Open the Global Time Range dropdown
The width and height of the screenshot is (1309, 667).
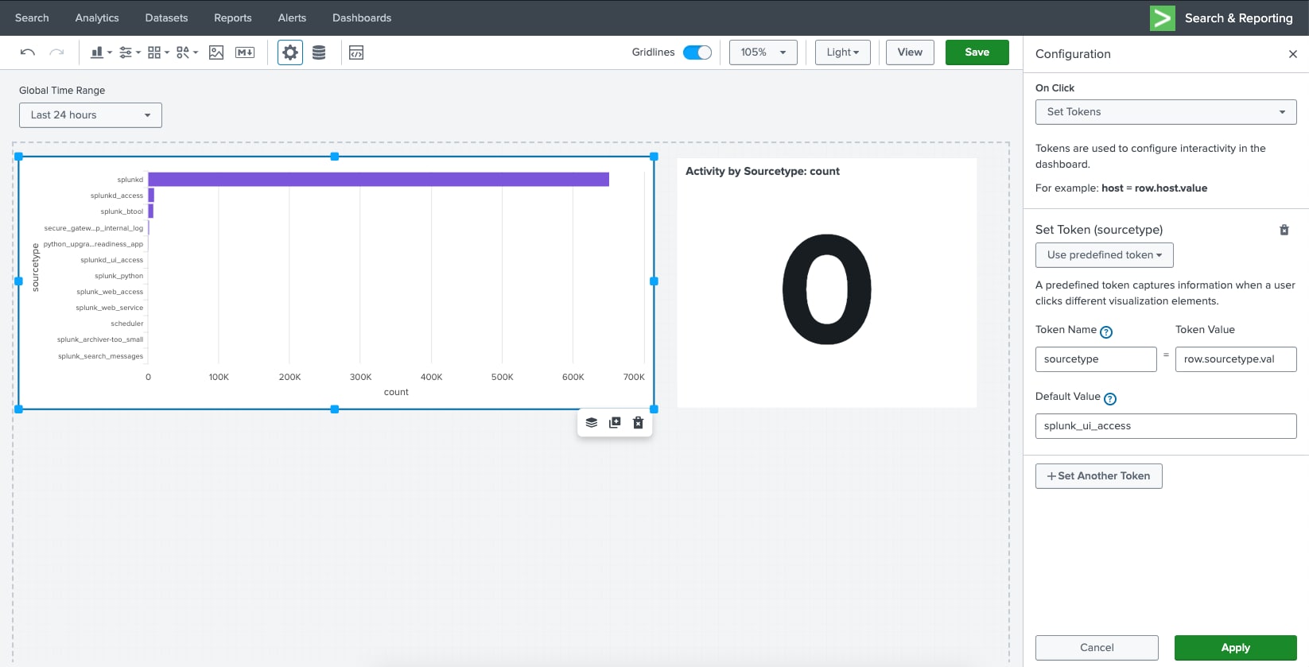[x=91, y=115]
